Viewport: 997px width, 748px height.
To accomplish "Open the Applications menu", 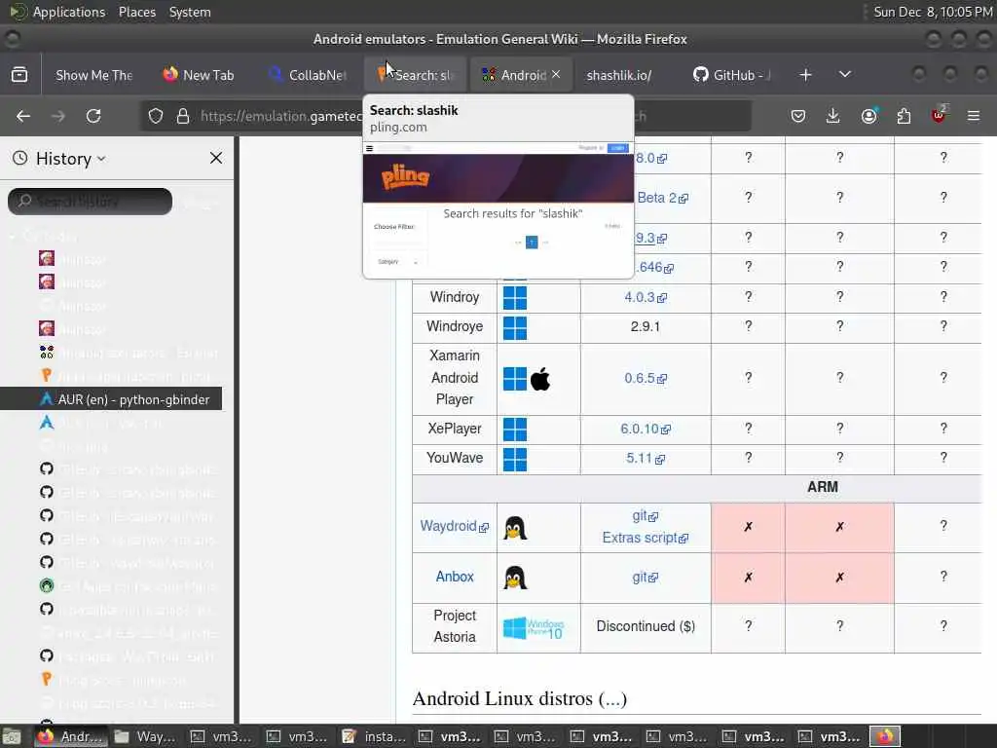I will coord(69,12).
